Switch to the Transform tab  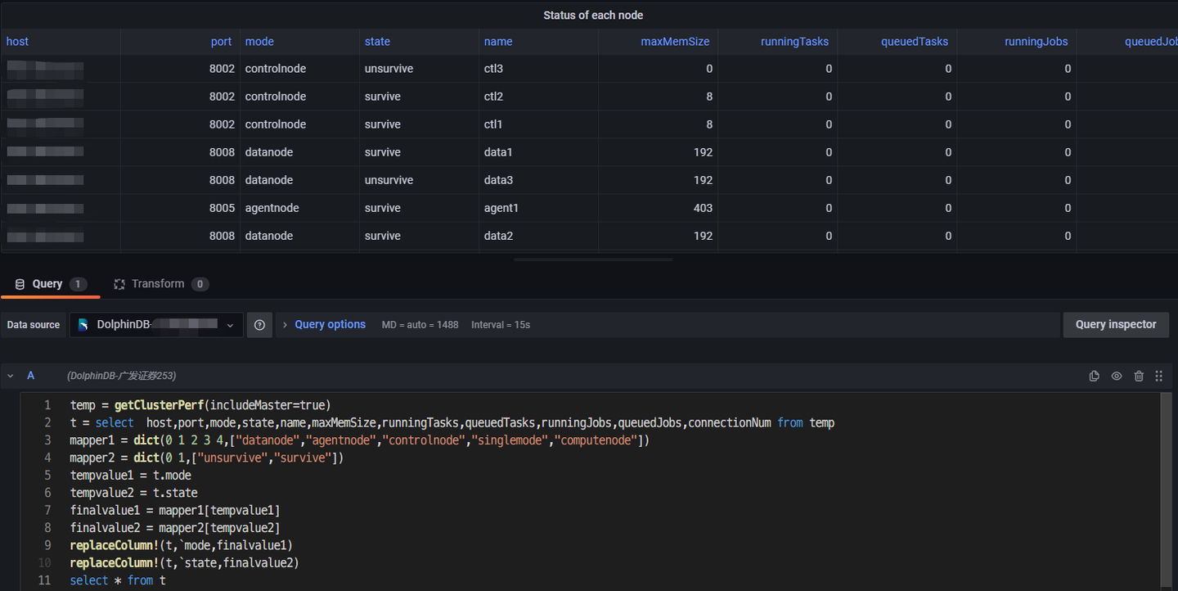click(158, 284)
